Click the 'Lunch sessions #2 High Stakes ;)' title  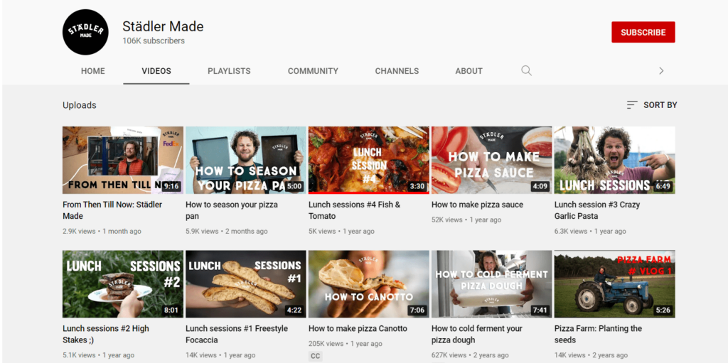[106, 334]
